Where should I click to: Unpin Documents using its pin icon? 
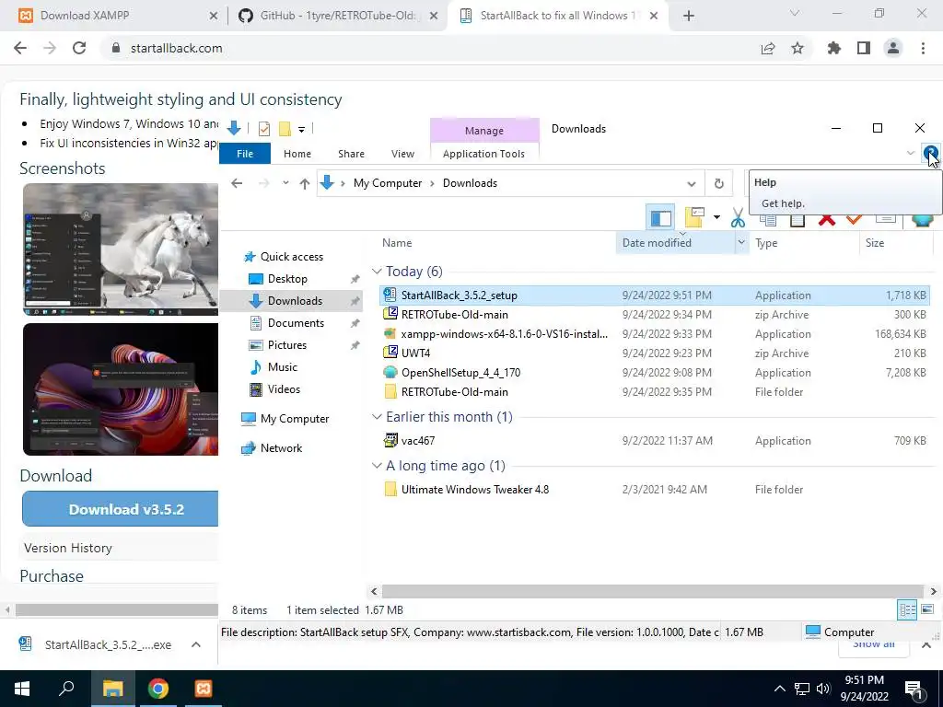355,323
